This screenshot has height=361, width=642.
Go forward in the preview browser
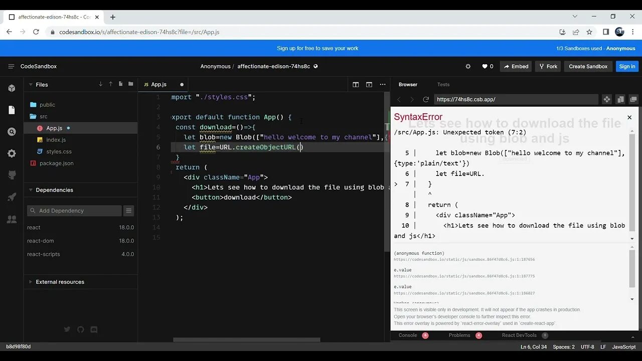[x=412, y=99]
